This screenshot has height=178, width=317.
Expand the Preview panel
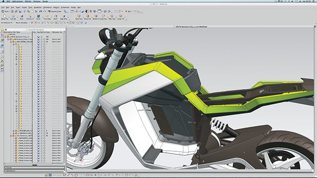tap(35, 168)
